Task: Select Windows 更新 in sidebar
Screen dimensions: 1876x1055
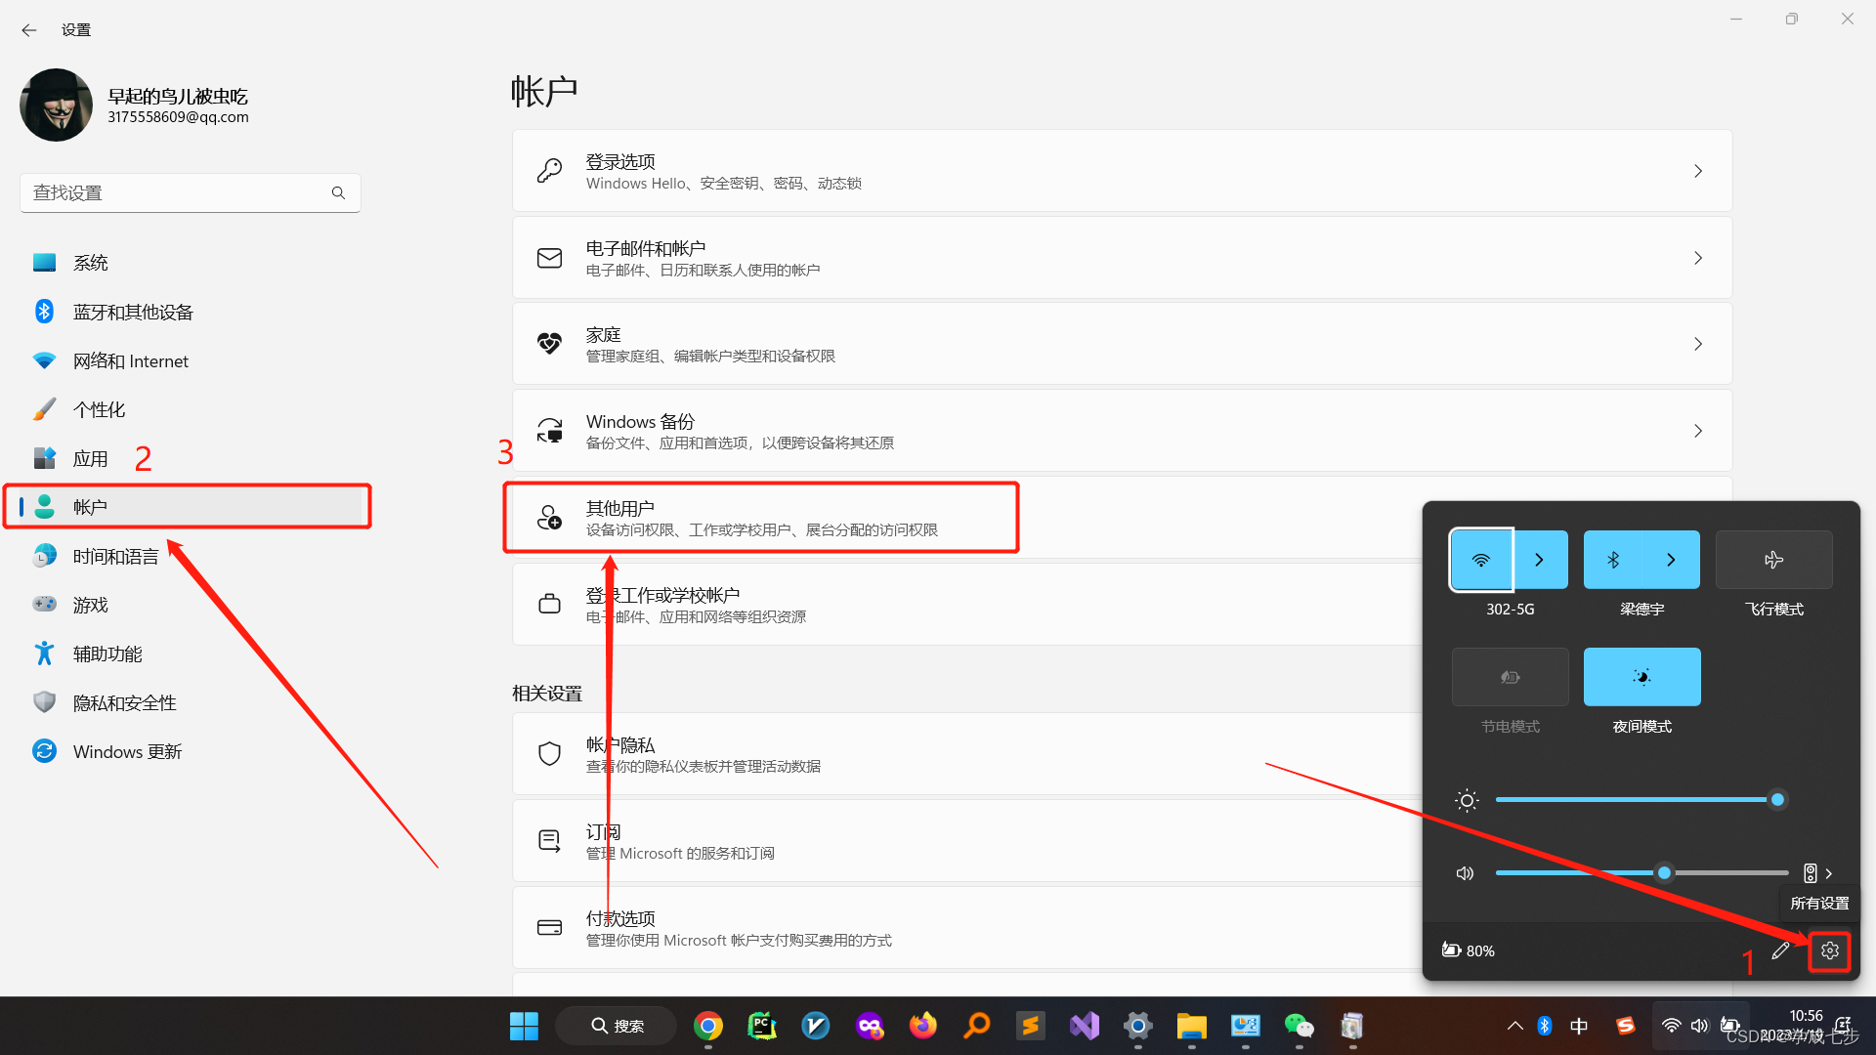Action: click(127, 751)
